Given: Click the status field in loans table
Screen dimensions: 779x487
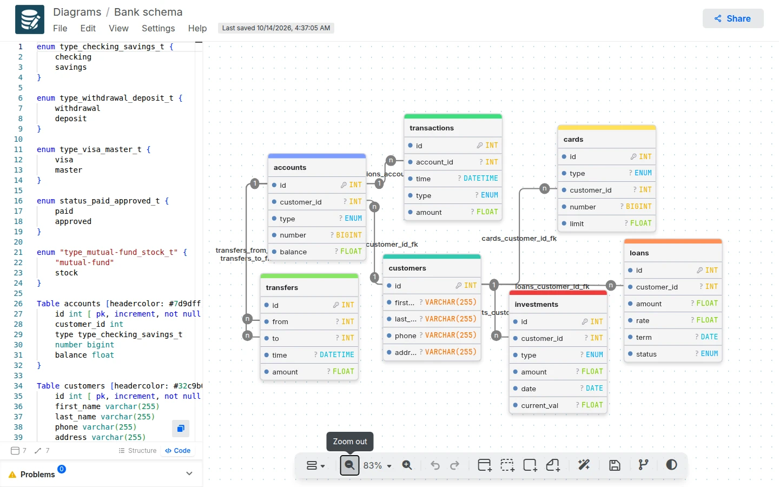Looking at the screenshot, I should point(673,354).
